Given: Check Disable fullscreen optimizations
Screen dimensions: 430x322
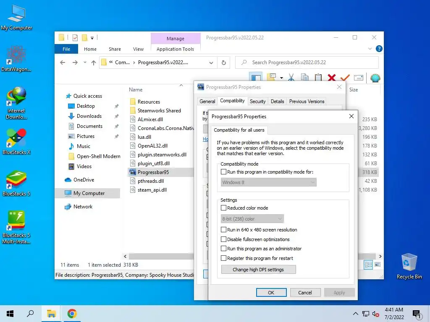Looking at the screenshot, I should (223, 239).
